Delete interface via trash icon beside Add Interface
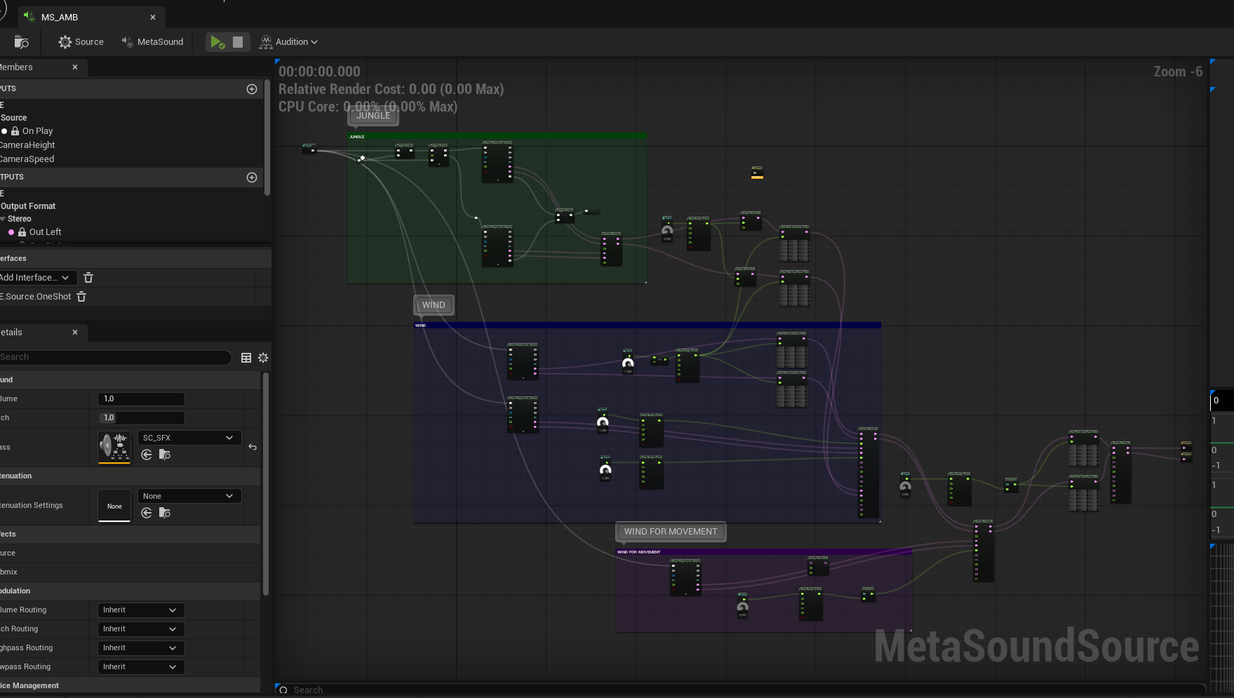 pyautogui.click(x=88, y=278)
